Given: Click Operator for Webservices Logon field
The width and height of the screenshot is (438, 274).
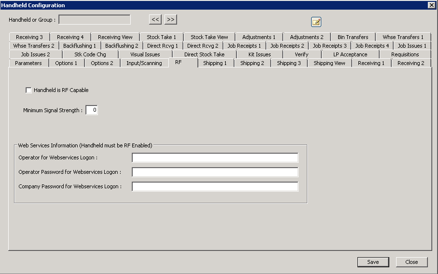Looking at the screenshot, I should 215,158.
